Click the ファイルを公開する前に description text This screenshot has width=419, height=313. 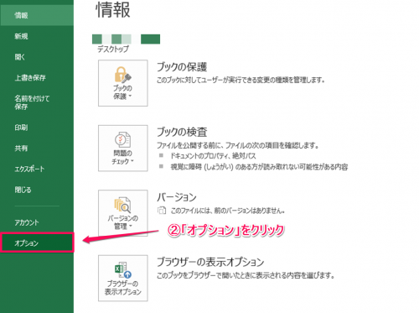click(x=238, y=145)
